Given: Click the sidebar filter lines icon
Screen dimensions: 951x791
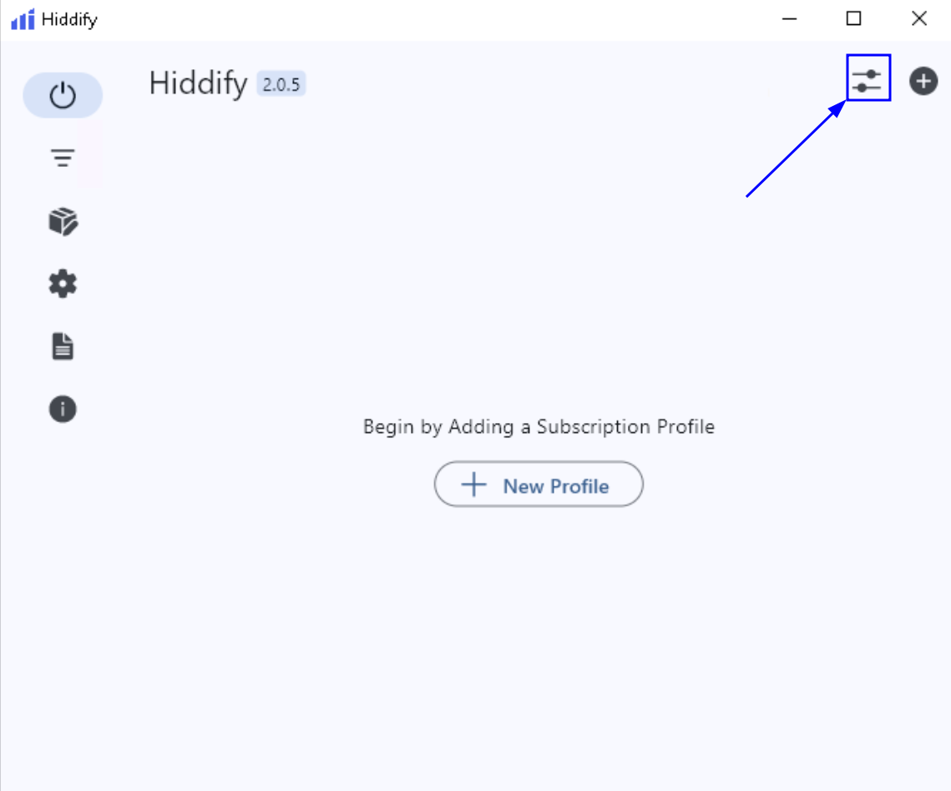Looking at the screenshot, I should tap(63, 158).
